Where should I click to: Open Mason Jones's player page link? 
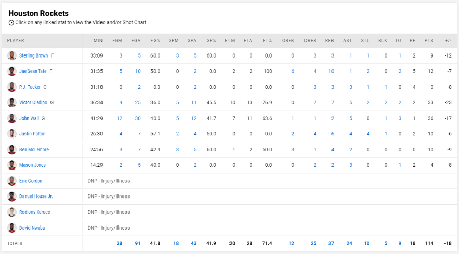33,165
